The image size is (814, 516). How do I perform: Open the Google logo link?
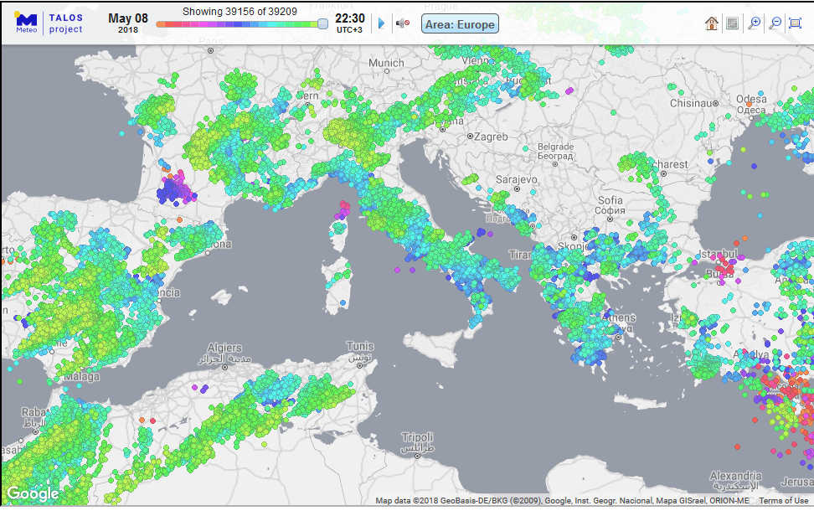click(x=33, y=493)
